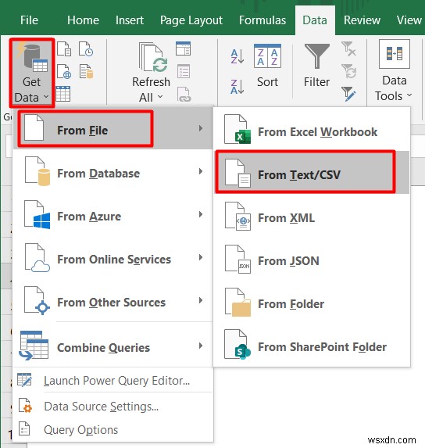
Task: Switch to the View tab
Action: click(409, 20)
